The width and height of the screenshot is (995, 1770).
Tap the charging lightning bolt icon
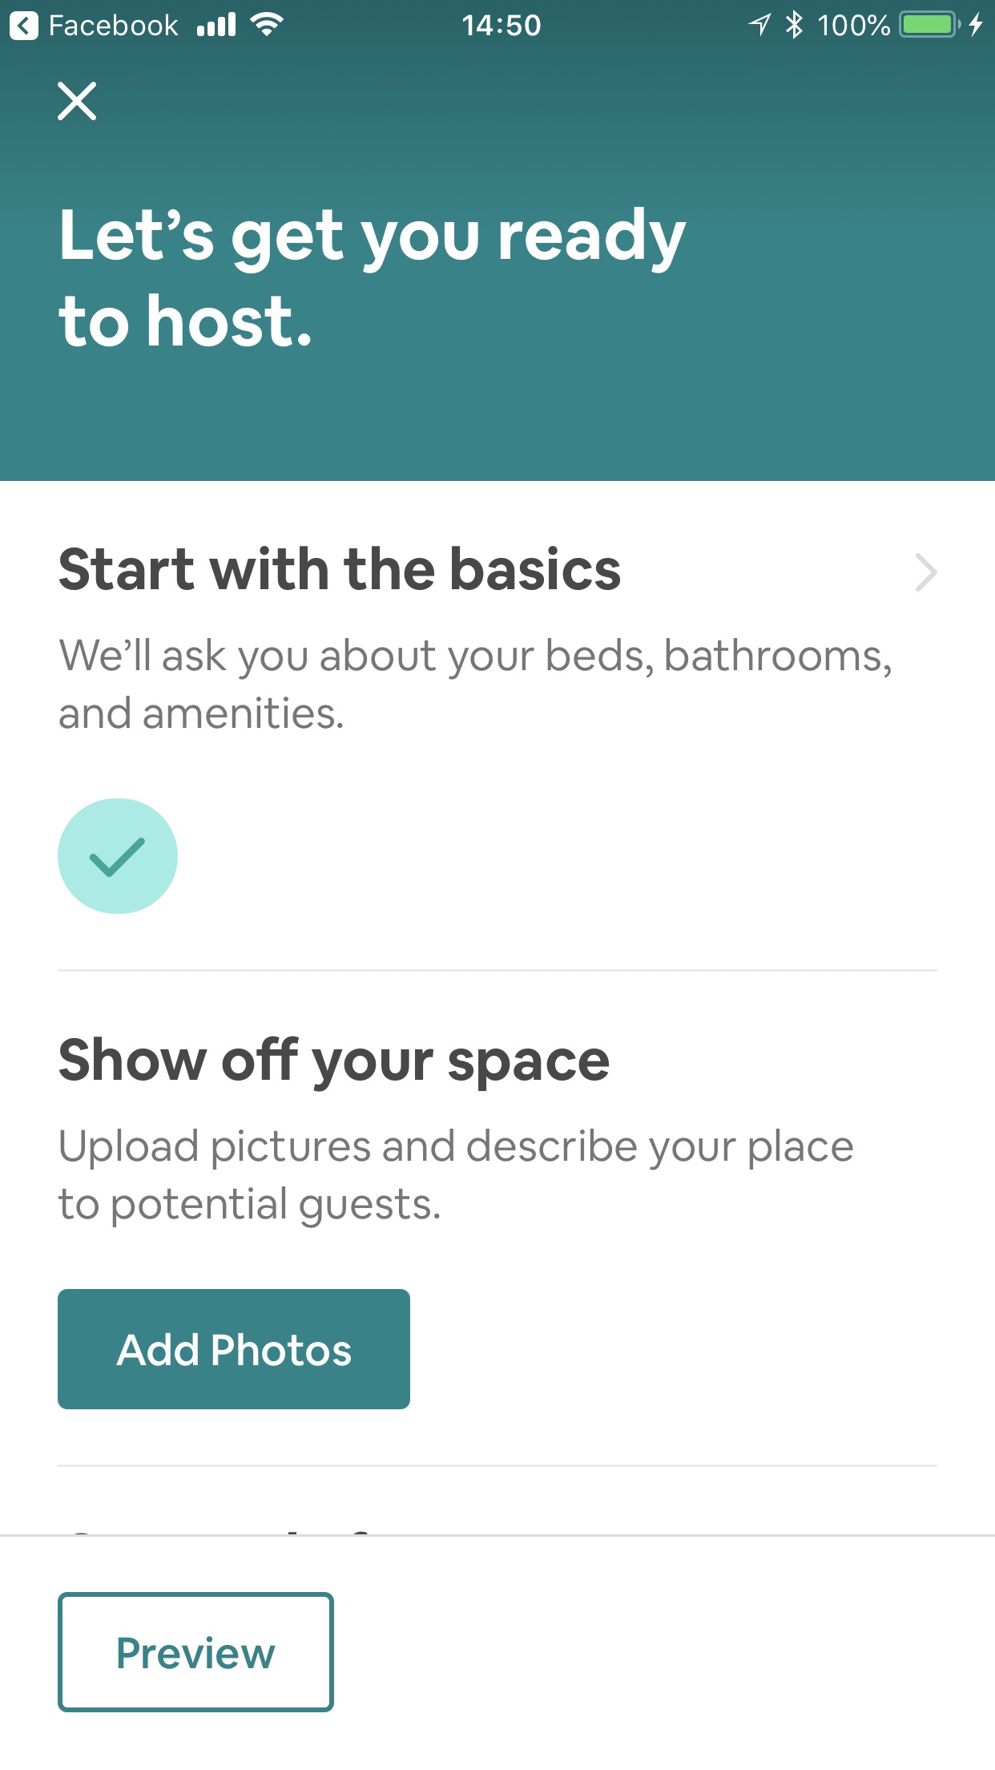975,25
